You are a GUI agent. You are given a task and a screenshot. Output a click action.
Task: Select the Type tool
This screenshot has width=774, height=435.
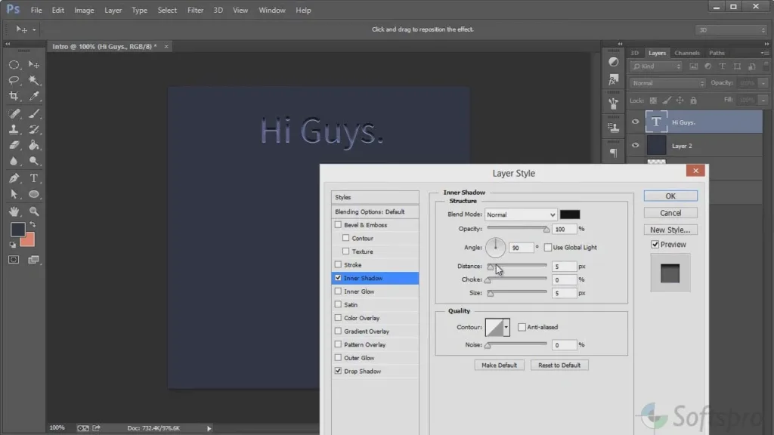(35, 178)
